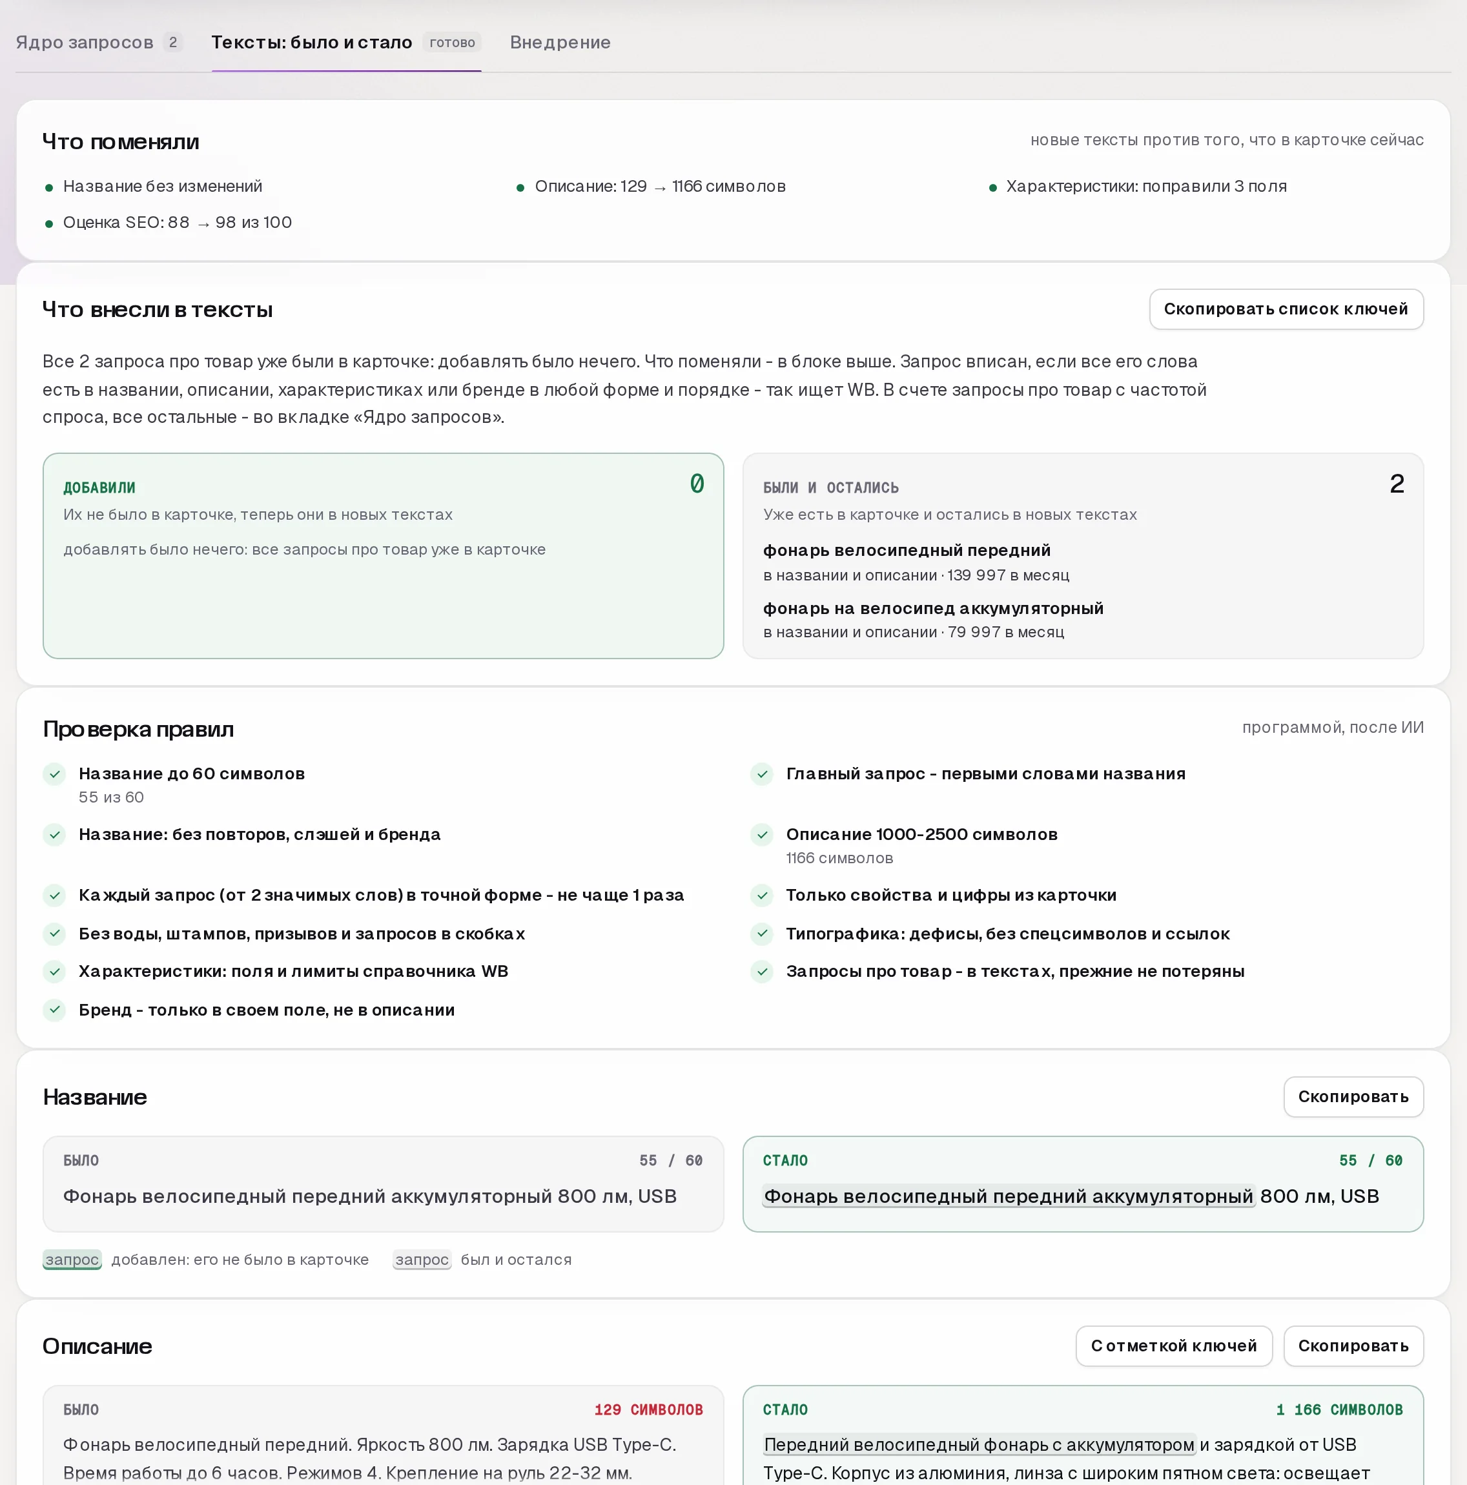Click green запрос legend chip (добавлен)
Viewport: 1467px width, 1485px height.
coord(72,1260)
